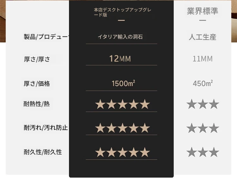Click the second gold star in 耐久性 row
Viewport: 237px width, 183px height.
point(112,152)
